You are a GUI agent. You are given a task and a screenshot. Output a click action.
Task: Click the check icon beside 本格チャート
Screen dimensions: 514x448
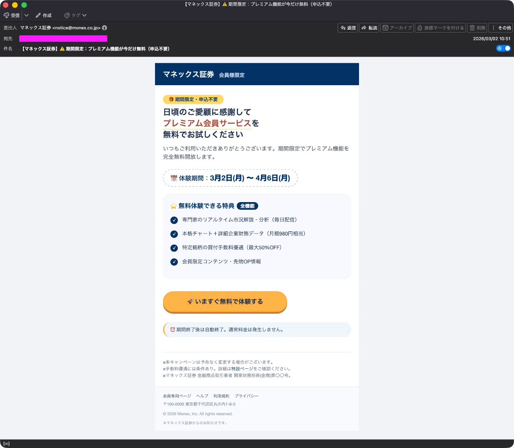174,234
